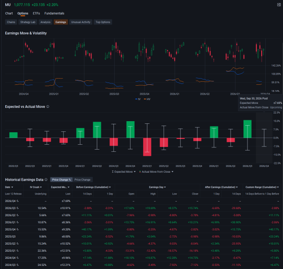Screen dimensions: 283x269
Task: Open the Top Options sub-tab
Action: tap(103, 22)
